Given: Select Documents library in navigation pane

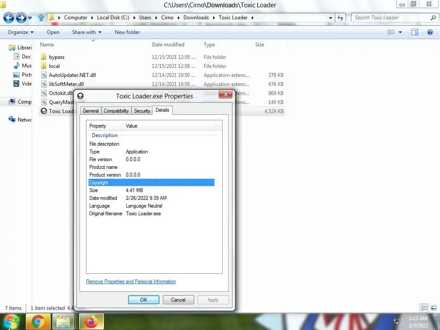Looking at the screenshot, I should coord(22,57).
